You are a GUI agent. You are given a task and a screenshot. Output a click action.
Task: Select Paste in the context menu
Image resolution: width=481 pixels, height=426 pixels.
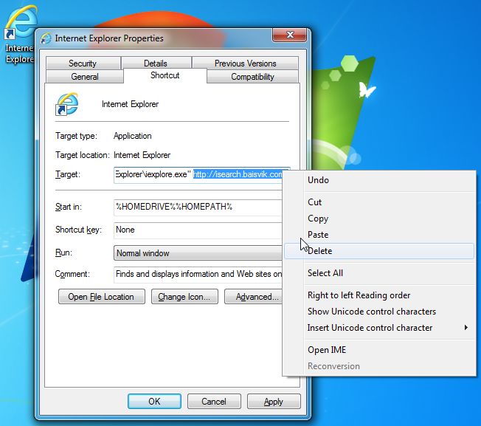(x=380, y=235)
